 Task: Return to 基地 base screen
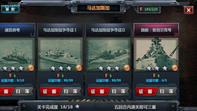pos(10,9)
